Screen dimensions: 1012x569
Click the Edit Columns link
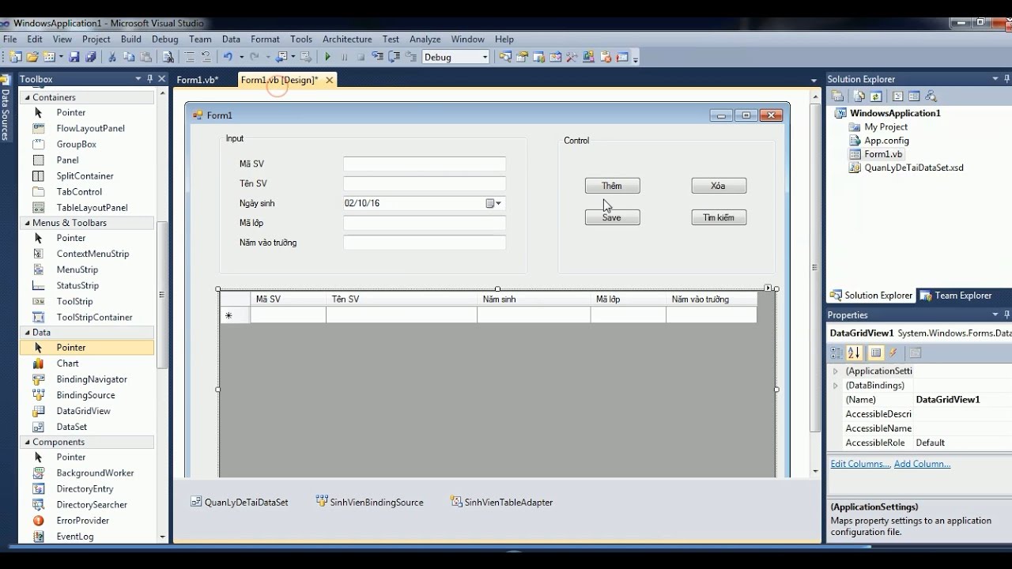(x=860, y=464)
